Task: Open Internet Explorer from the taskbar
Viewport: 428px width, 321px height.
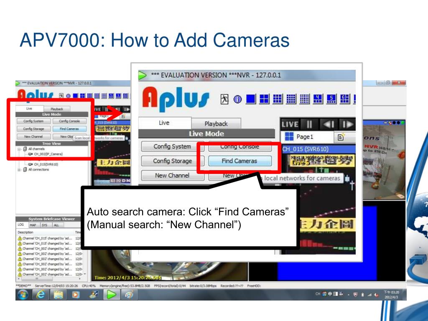Action: click(x=41, y=295)
